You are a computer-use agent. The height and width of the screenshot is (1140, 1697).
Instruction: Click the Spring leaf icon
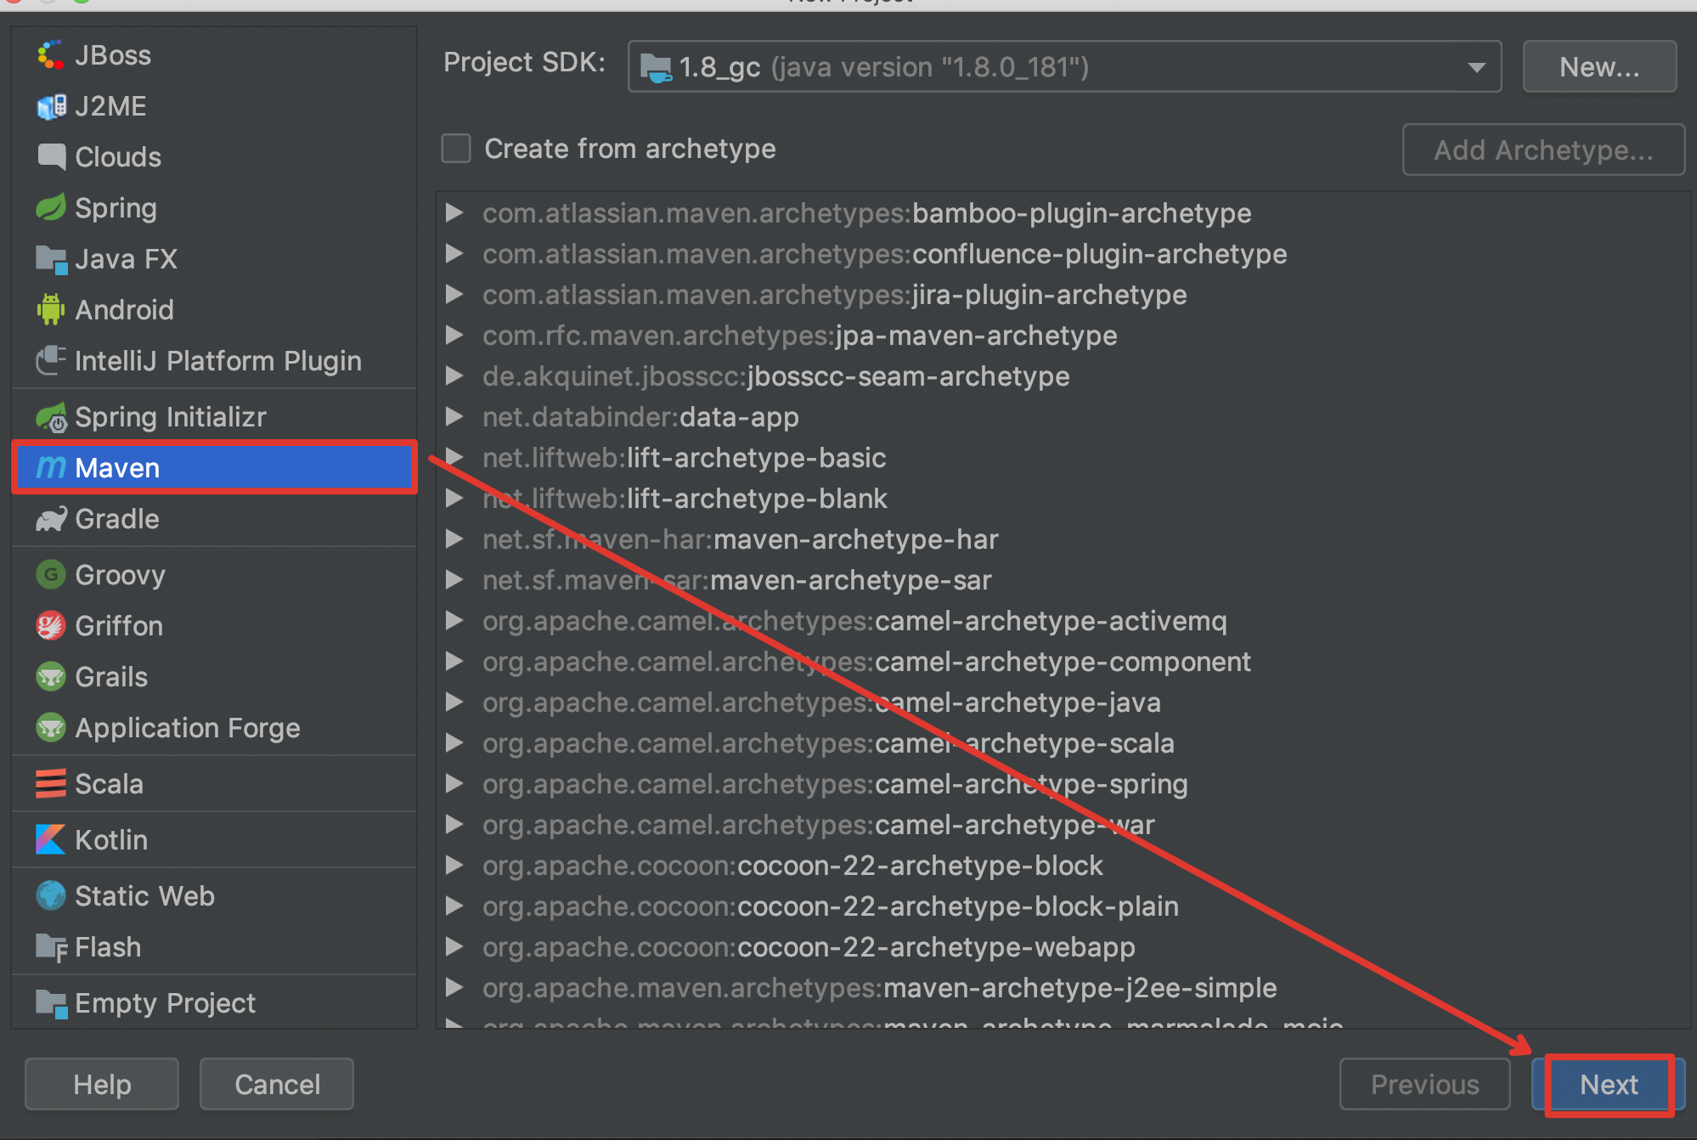(x=50, y=208)
